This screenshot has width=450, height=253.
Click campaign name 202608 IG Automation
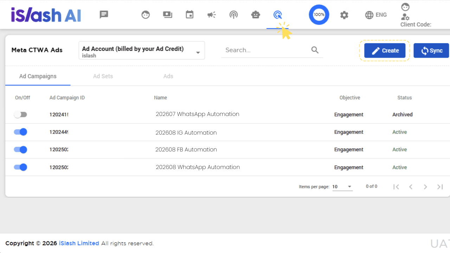tap(186, 132)
